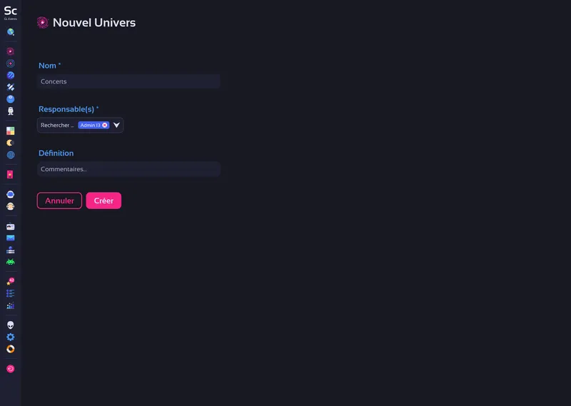Remove the Admin I3 tag

click(x=105, y=126)
